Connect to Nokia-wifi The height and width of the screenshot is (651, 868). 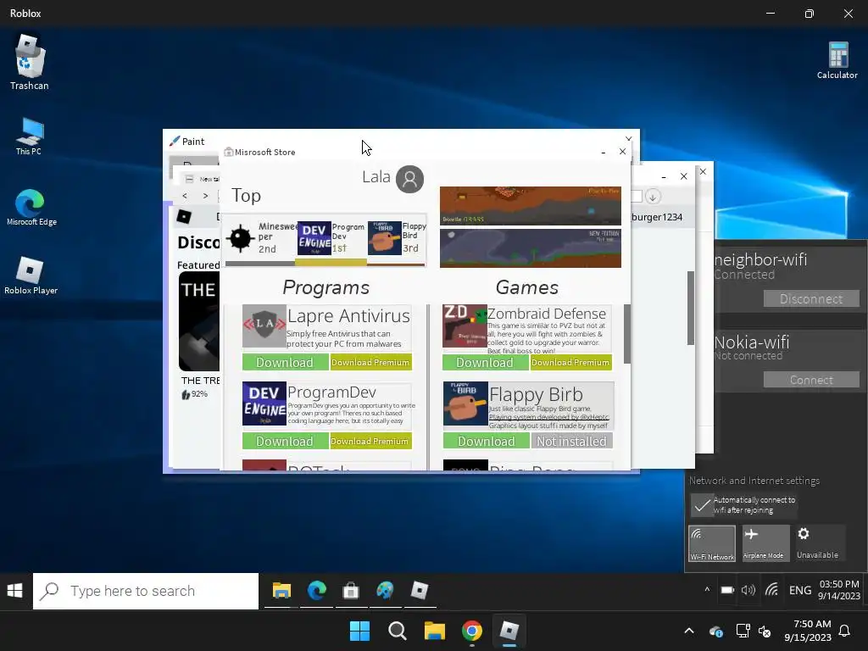tap(811, 380)
